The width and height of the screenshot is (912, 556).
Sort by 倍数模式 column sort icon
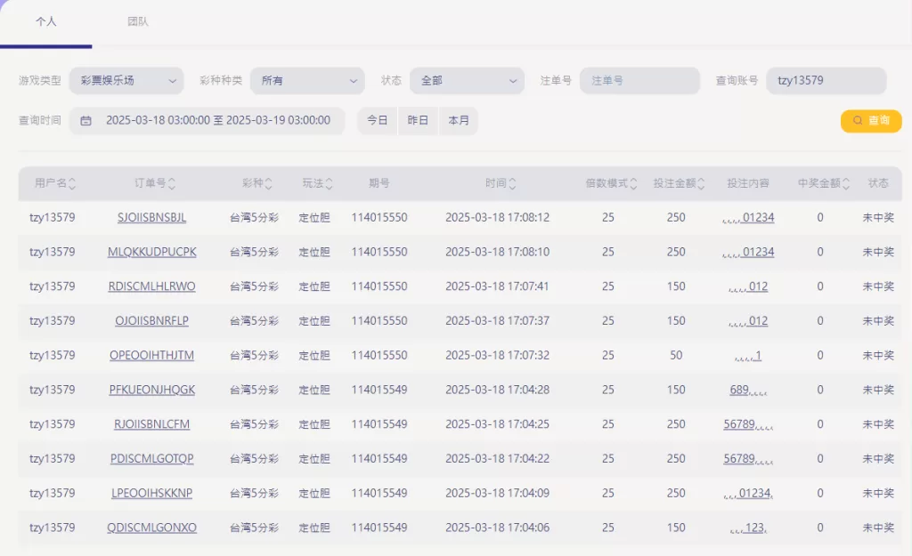tap(633, 184)
